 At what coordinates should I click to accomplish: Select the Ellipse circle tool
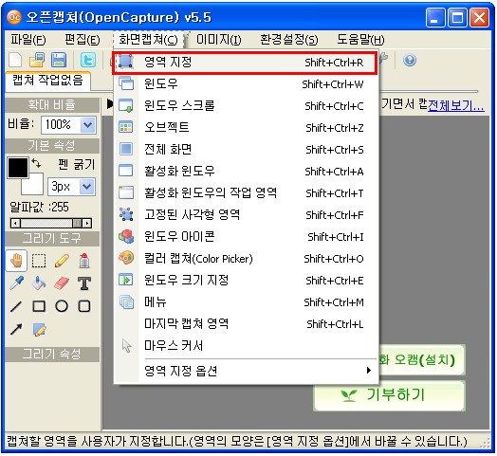tap(62, 306)
